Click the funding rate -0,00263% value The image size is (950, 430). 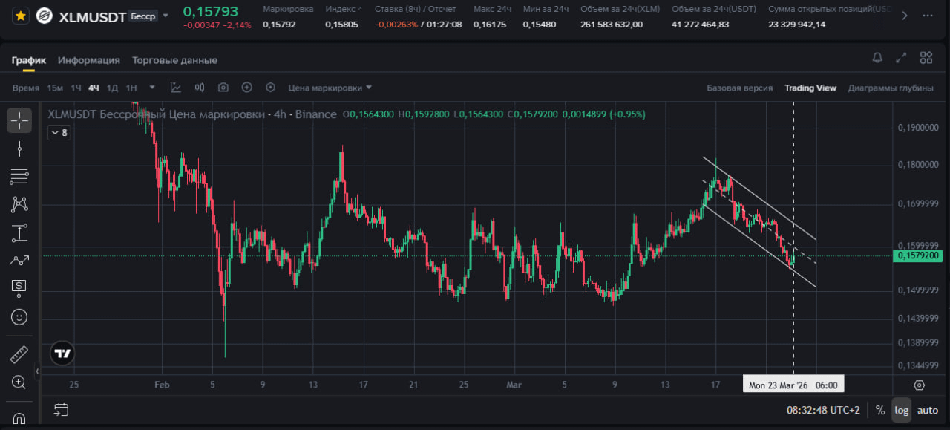(x=396, y=25)
